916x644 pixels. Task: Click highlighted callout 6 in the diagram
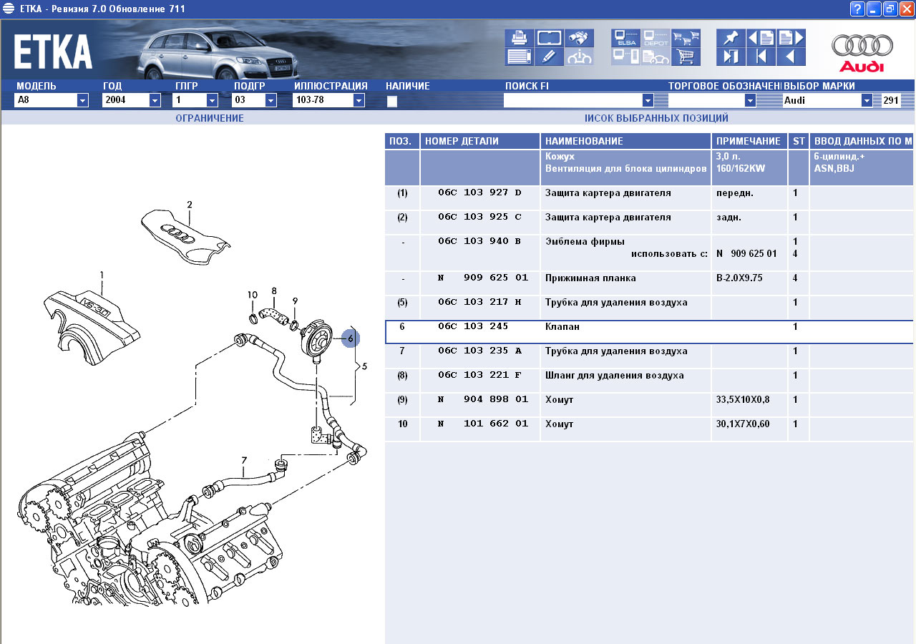click(351, 338)
